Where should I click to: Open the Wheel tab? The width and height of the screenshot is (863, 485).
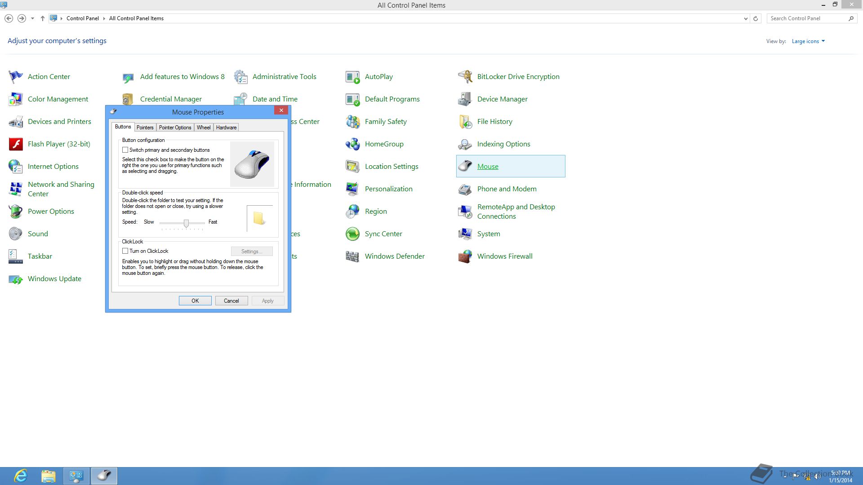[204, 128]
